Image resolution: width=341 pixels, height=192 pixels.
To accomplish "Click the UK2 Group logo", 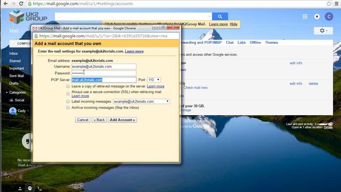I will click(28, 17).
